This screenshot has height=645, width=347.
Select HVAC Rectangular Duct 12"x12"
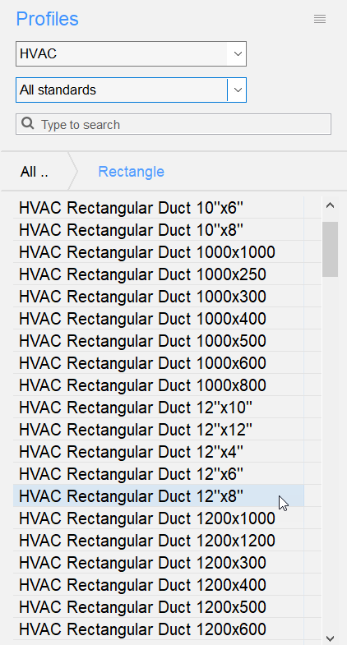click(x=159, y=430)
